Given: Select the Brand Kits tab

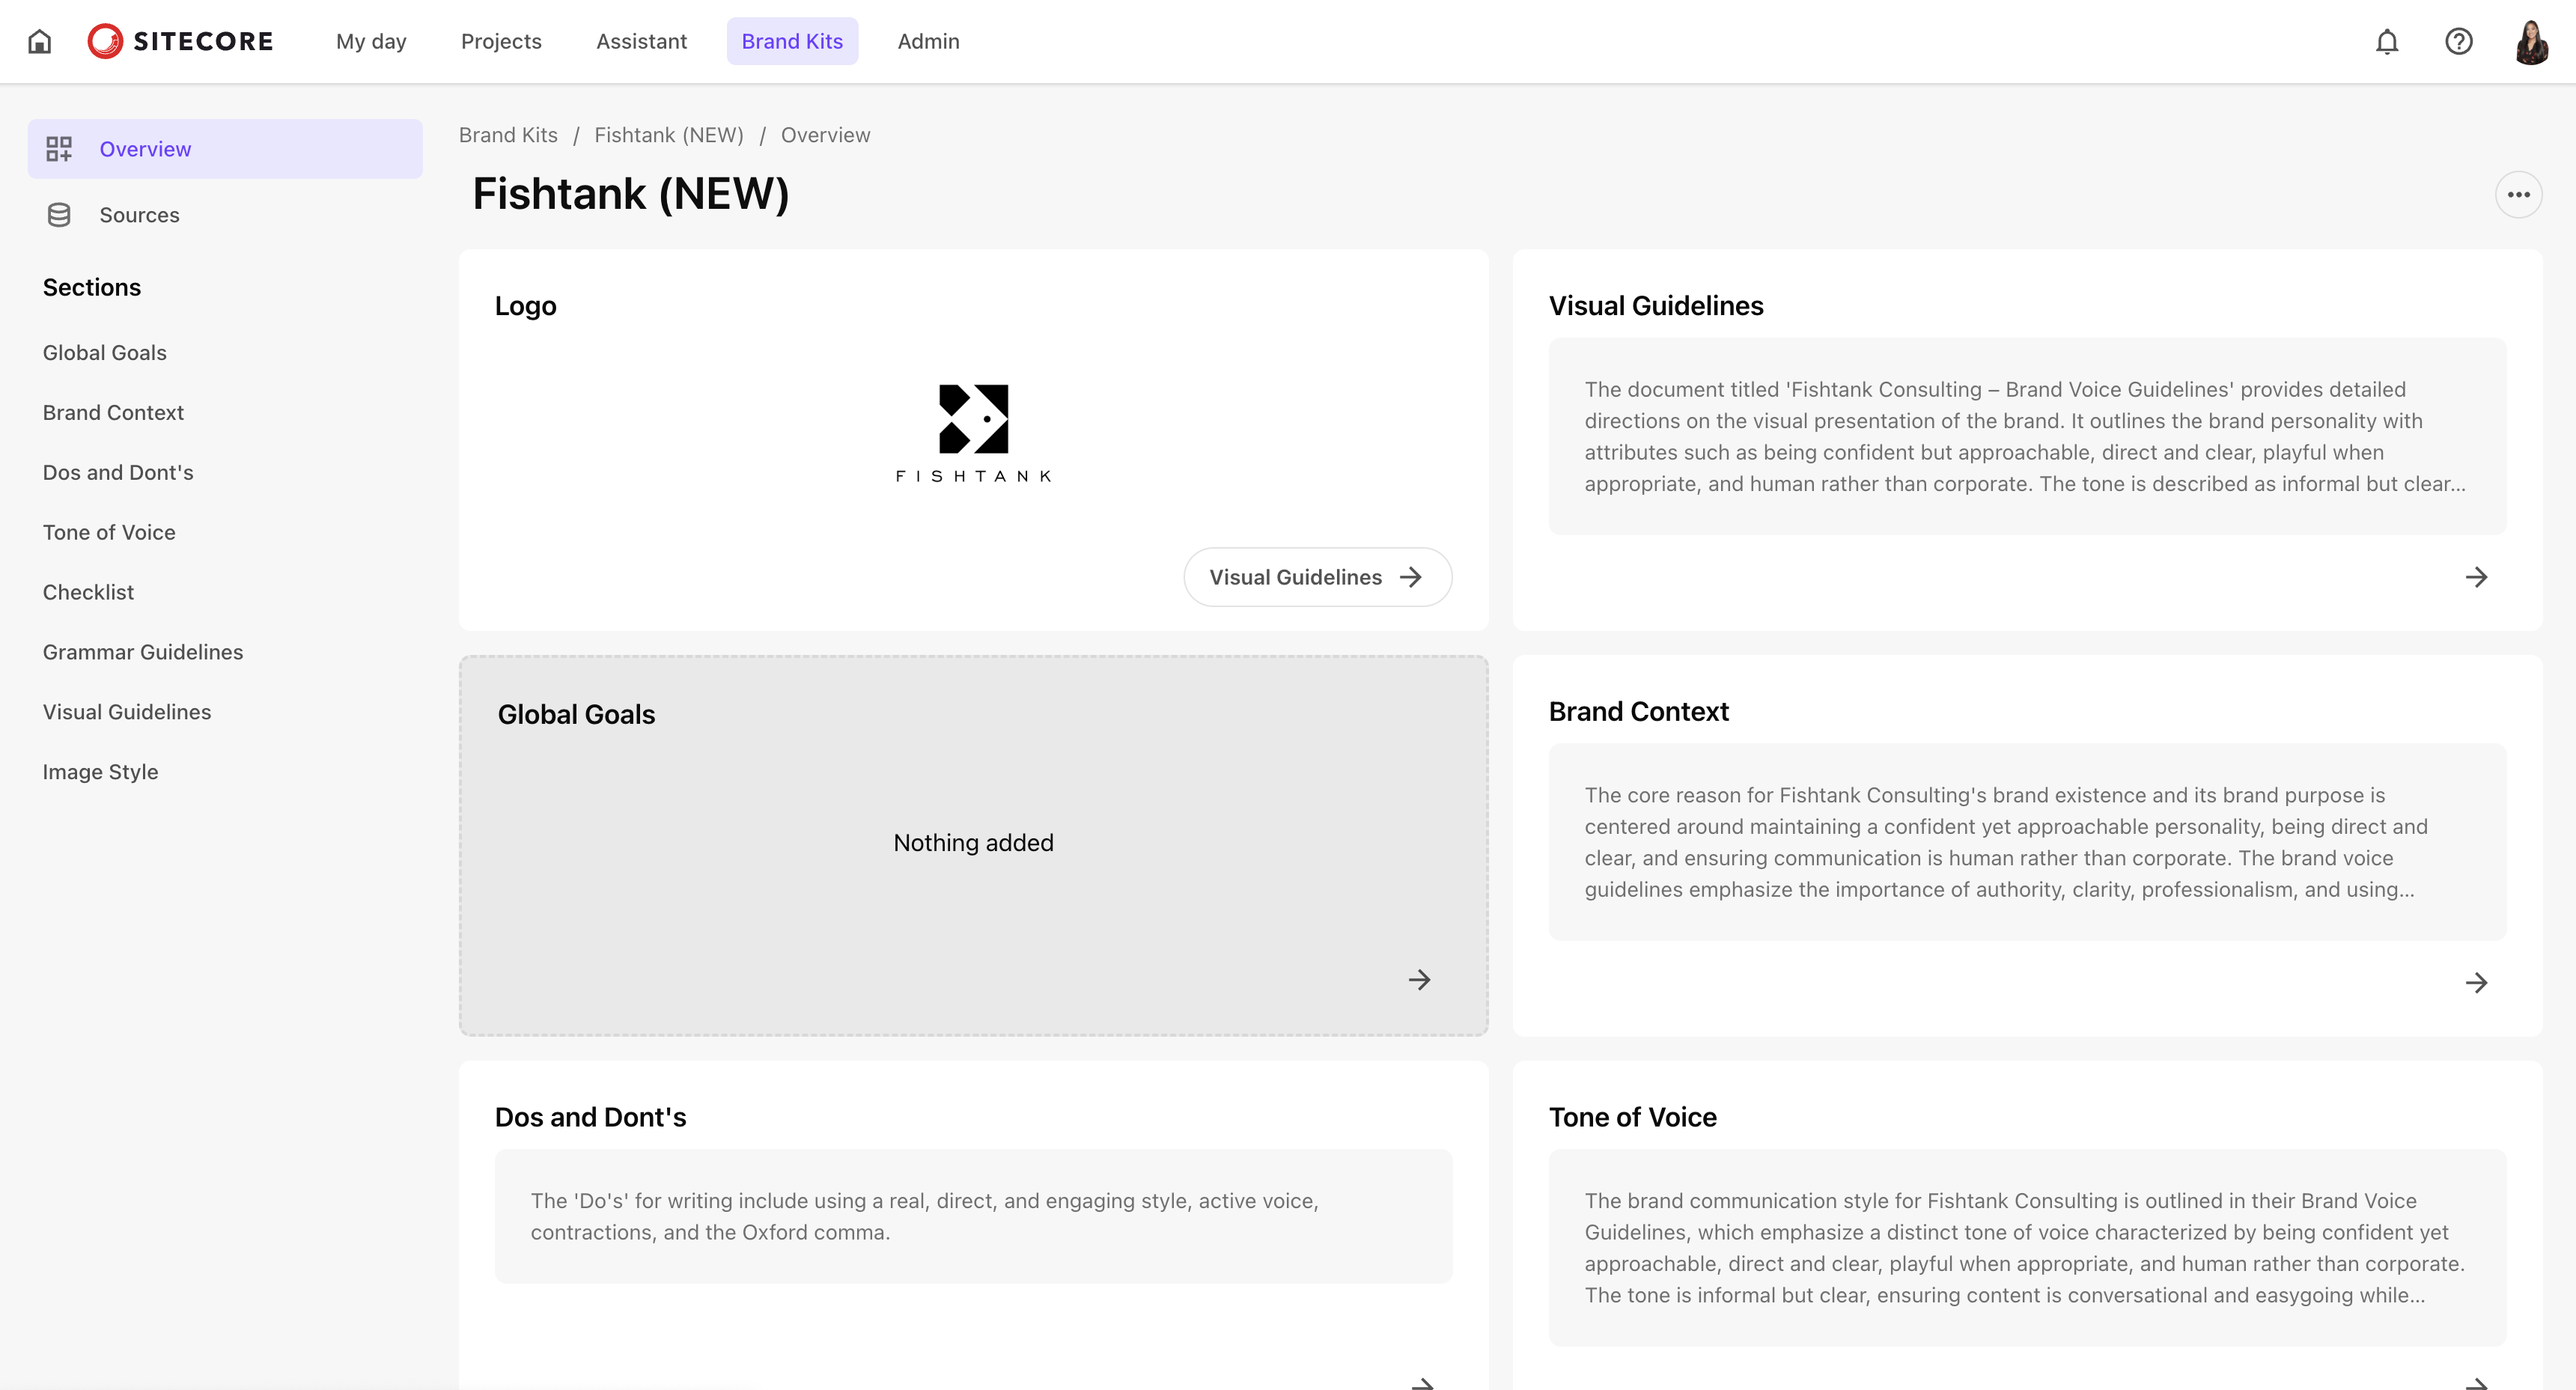Looking at the screenshot, I should coord(792,41).
